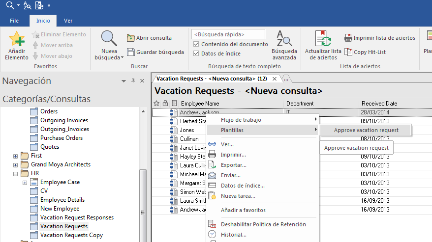Viewport: 432px width, 242px height.
Task: Choose Exportar... from context menu
Action: [x=233, y=165]
